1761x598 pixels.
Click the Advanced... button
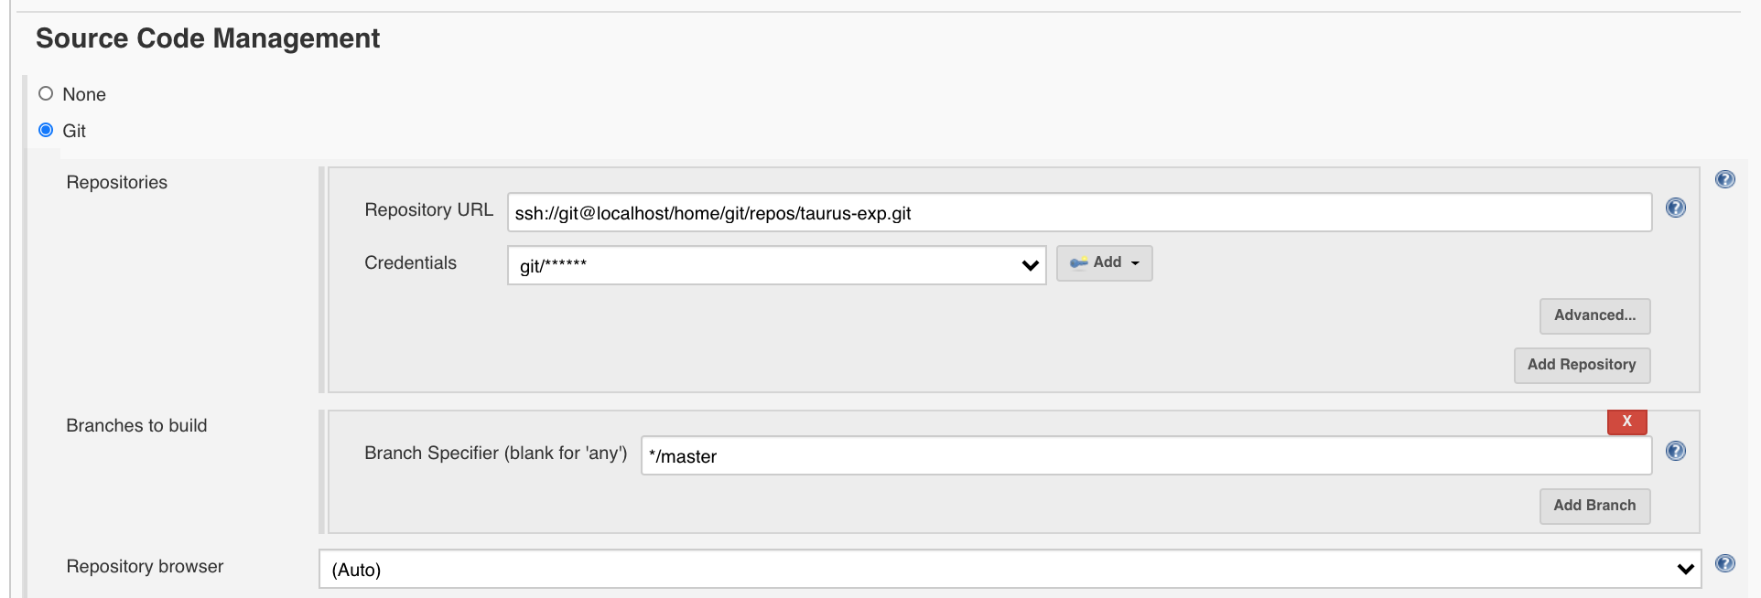pyautogui.click(x=1594, y=315)
